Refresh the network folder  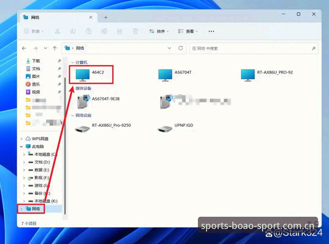point(181,48)
